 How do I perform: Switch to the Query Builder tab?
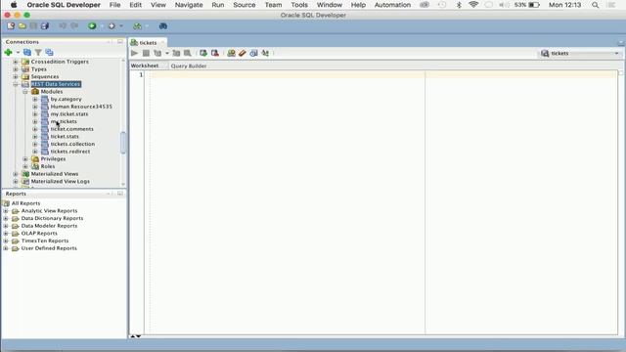pyautogui.click(x=189, y=66)
